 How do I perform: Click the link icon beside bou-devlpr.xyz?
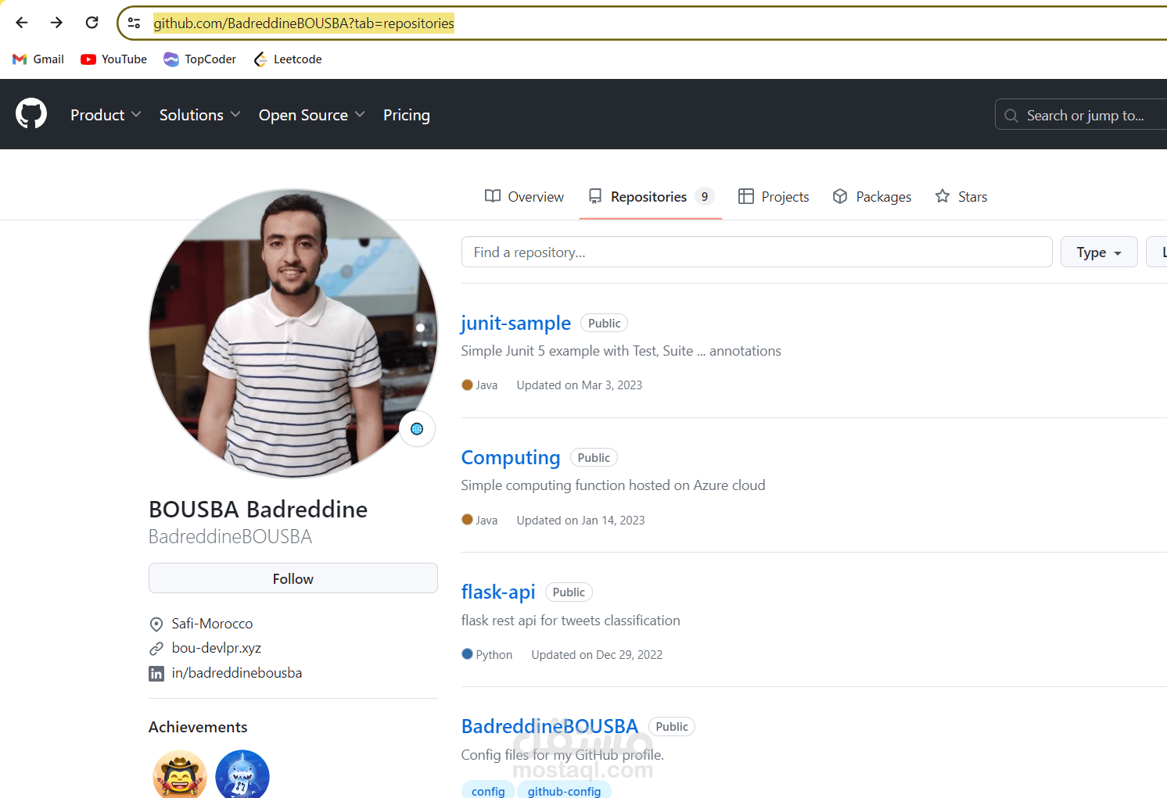pyautogui.click(x=156, y=649)
